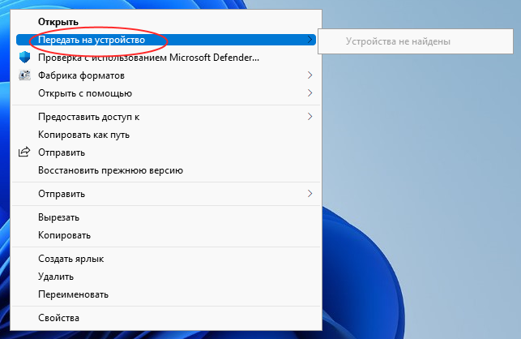This screenshot has height=339, width=521.
Task: Choose Удалить from the menu
Action: [x=166, y=277]
